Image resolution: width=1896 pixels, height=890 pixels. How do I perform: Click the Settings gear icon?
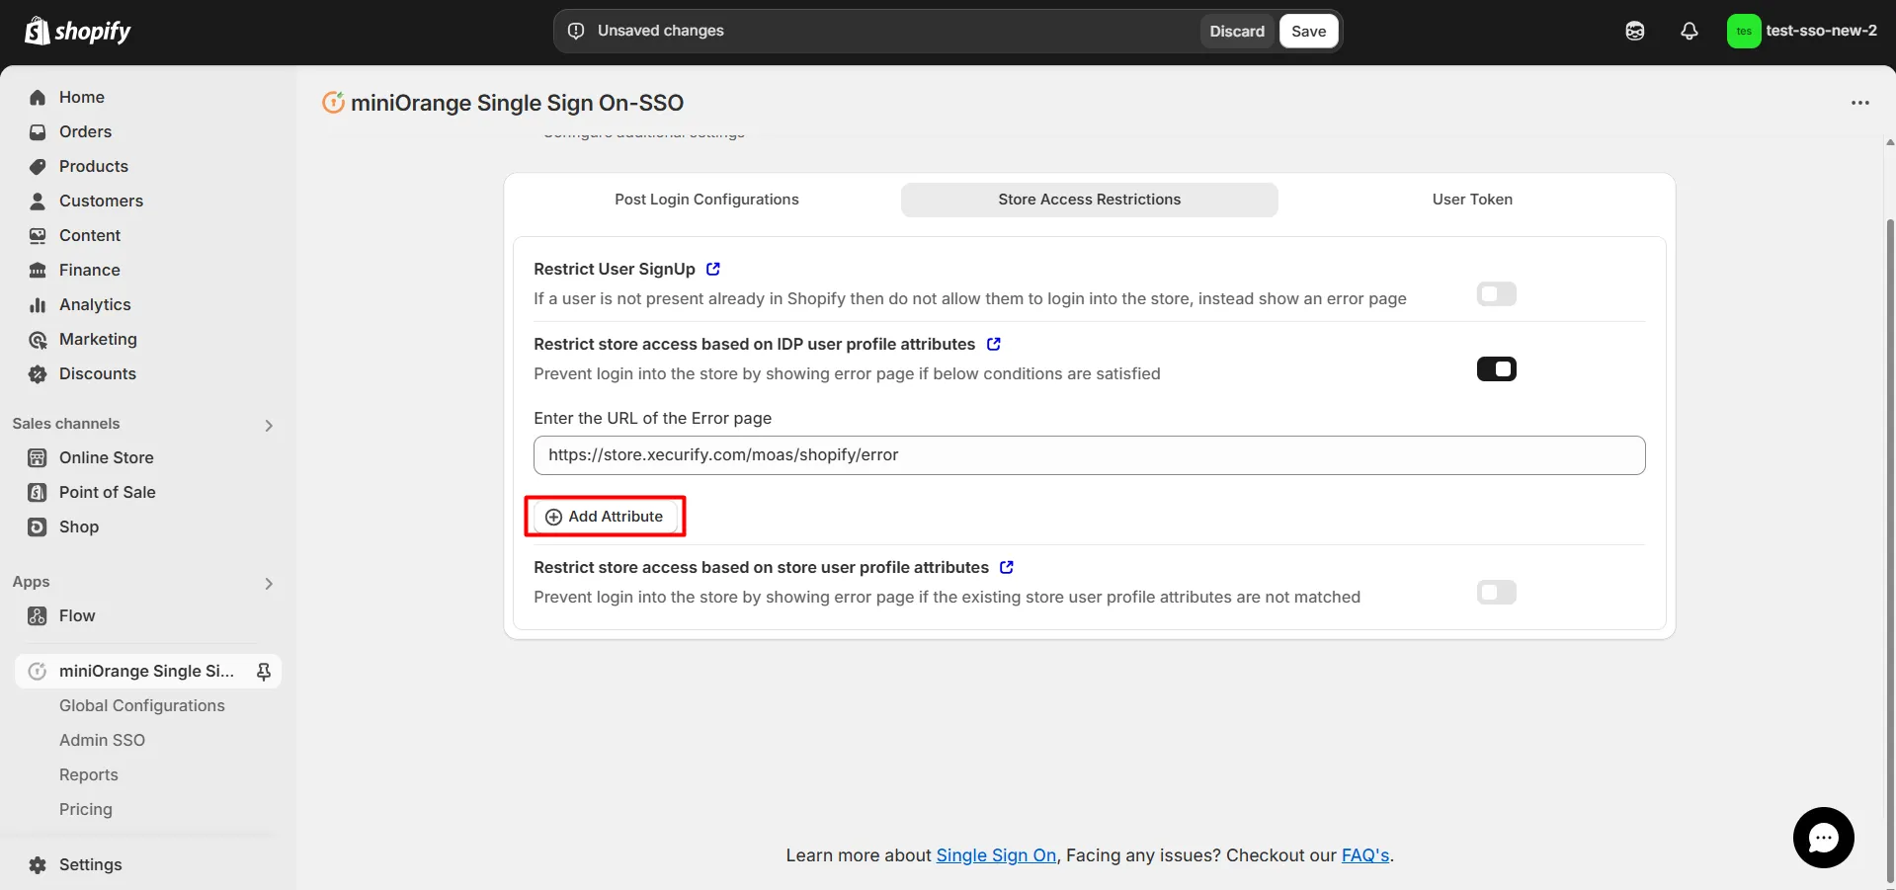[38, 864]
